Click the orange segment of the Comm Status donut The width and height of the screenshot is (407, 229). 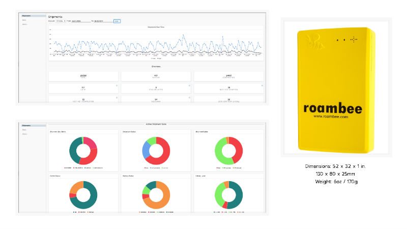76,187
